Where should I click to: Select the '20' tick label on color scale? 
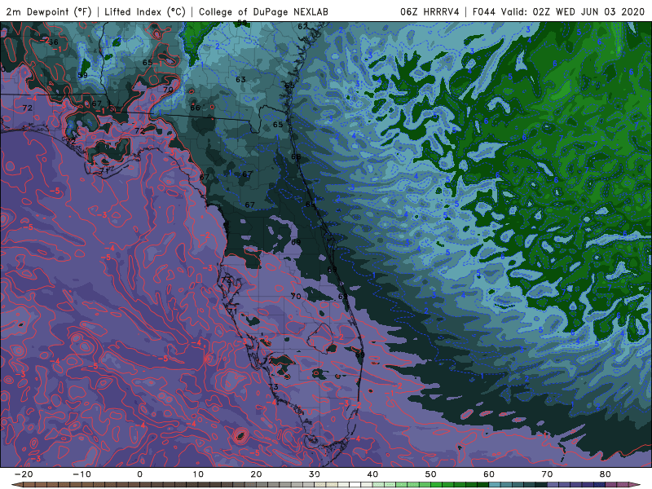pos(256,474)
